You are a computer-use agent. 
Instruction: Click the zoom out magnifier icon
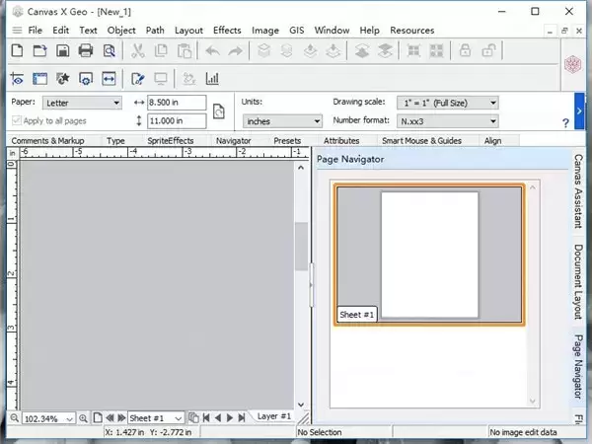pyautogui.click(x=13, y=418)
